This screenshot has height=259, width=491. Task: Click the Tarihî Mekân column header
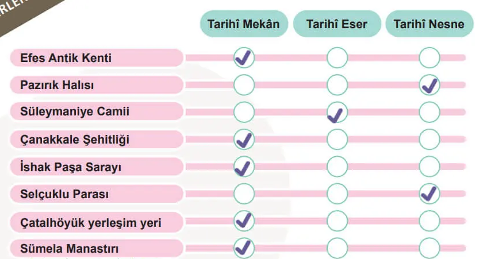(x=244, y=24)
